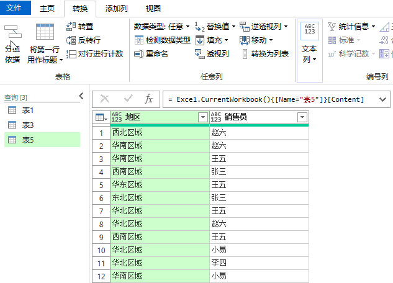Screen dimensions: 393x283
Task: Open the 逆透视列 dropdown arrow
Action: [286, 26]
